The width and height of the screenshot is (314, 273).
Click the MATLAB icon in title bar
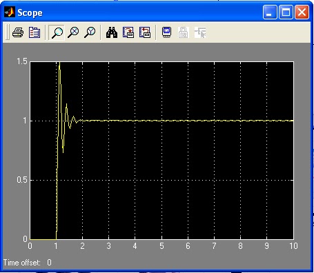pyautogui.click(x=10, y=12)
